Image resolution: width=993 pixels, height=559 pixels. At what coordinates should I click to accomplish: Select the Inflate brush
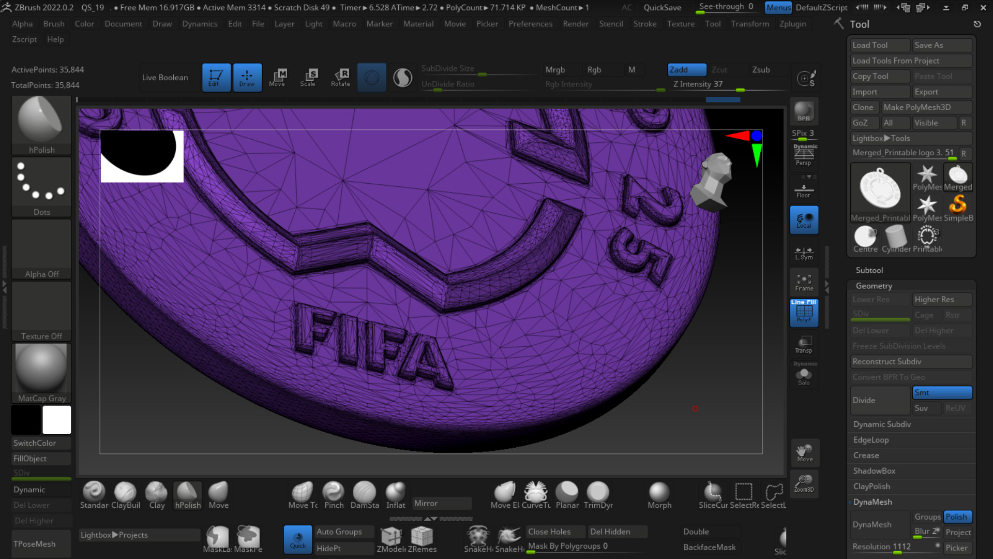coord(396,495)
